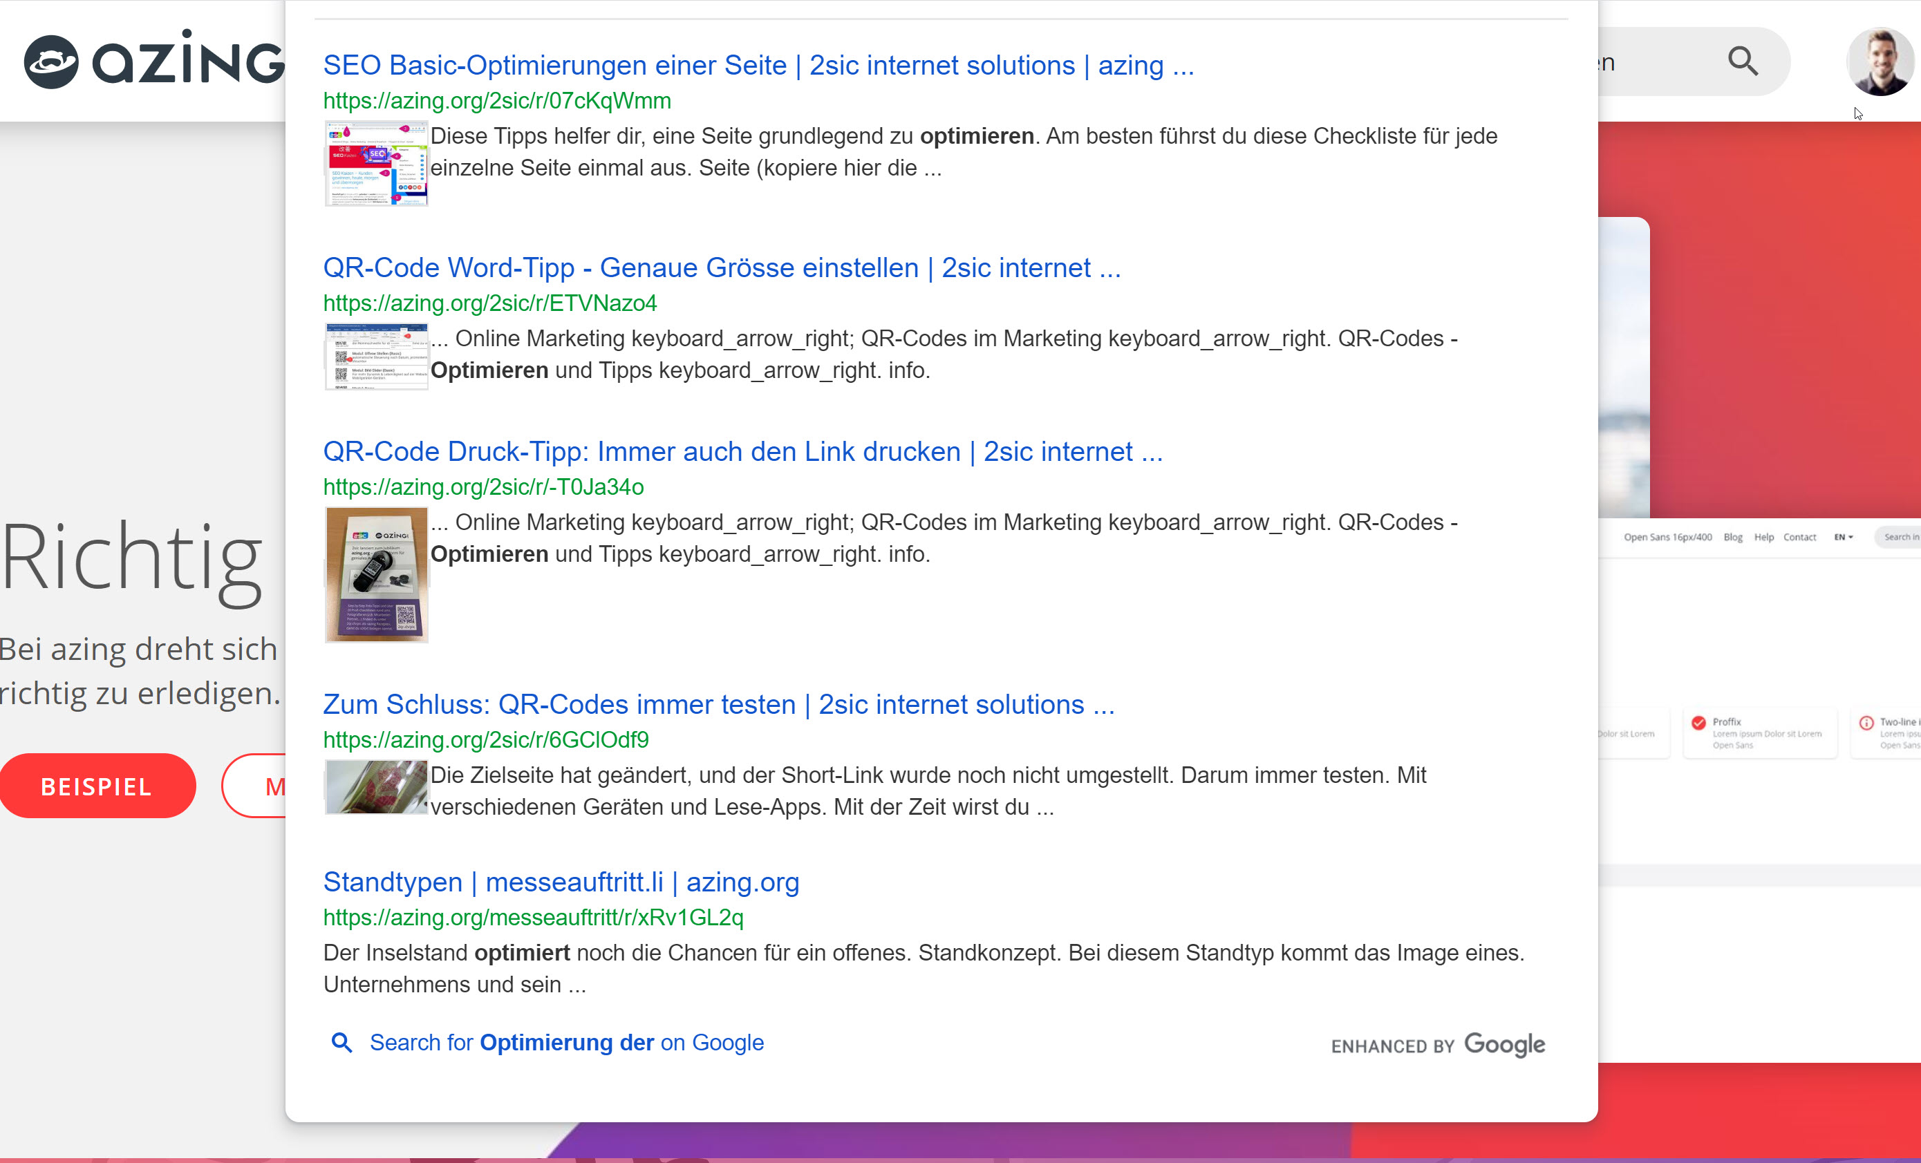Screen dimensions: 1921x1163
Task: Open Zum Schluss QR-Codes immer testen result
Action: (x=718, y=705)
